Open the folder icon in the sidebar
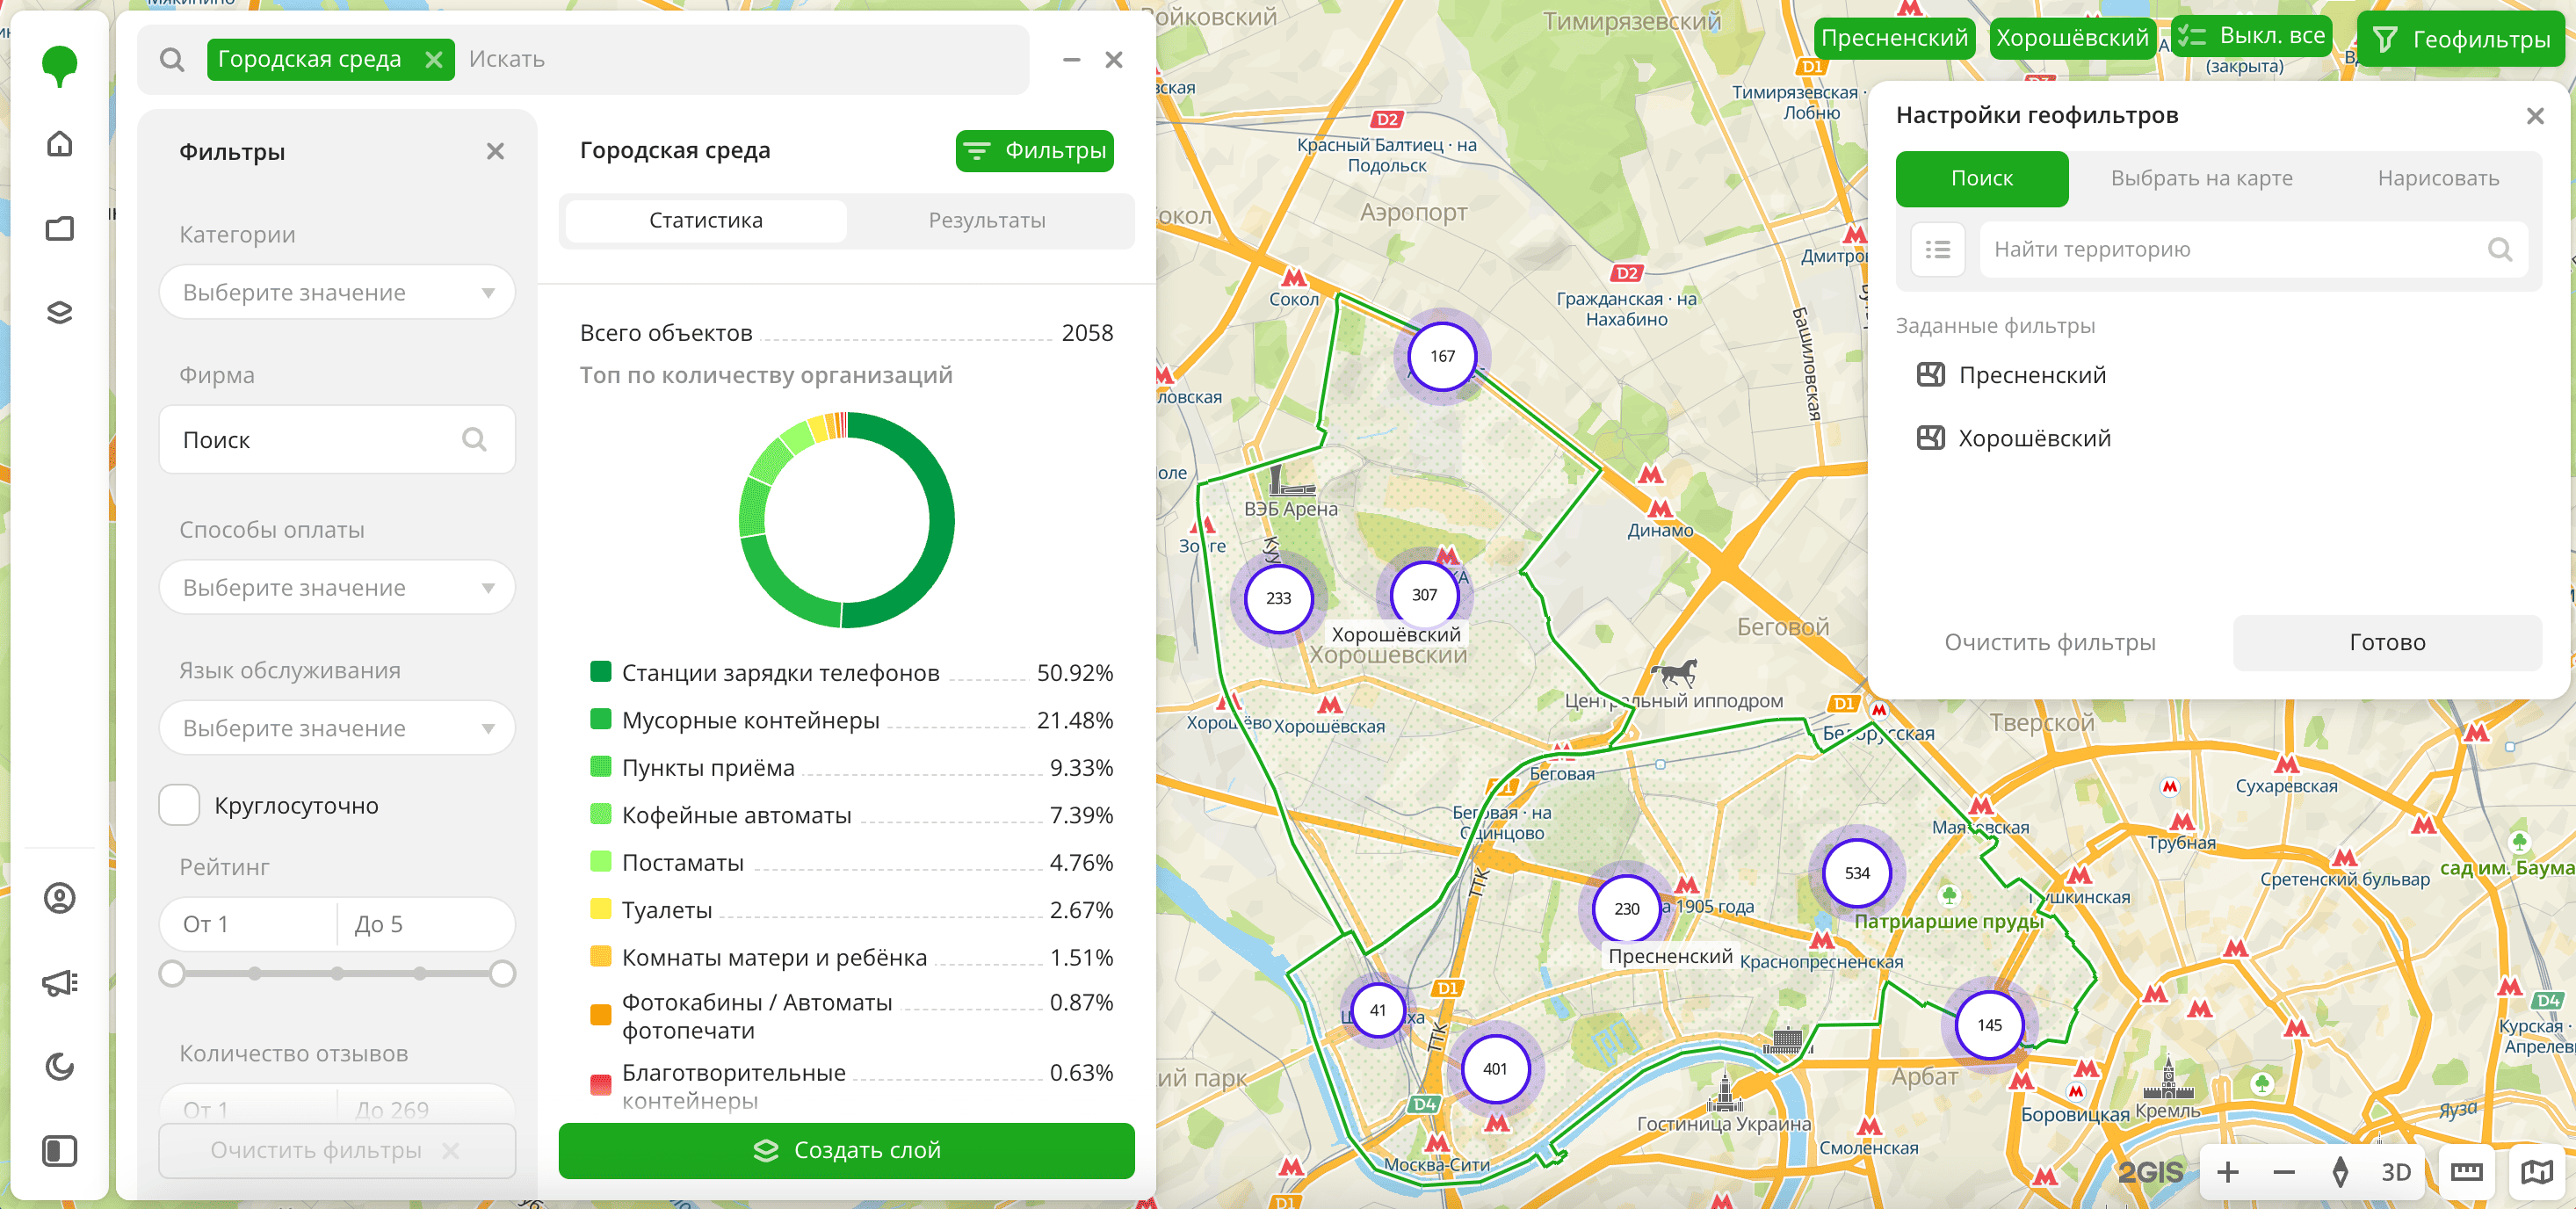 [x=60, y=228]
